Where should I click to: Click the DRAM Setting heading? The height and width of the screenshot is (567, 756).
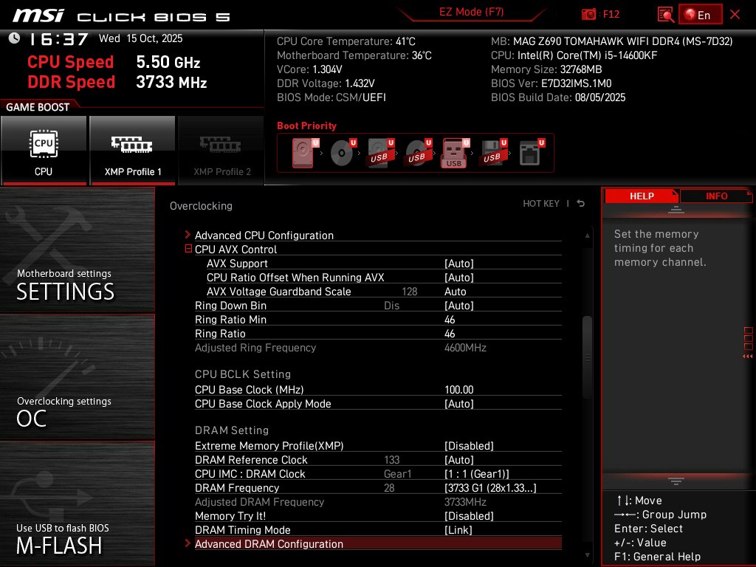click(x=231, y=430)
